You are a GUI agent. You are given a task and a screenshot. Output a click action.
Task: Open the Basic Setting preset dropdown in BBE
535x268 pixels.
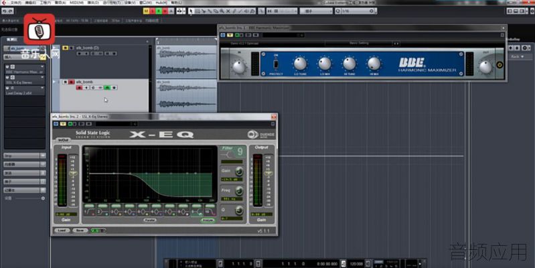[x=359, y=44]
